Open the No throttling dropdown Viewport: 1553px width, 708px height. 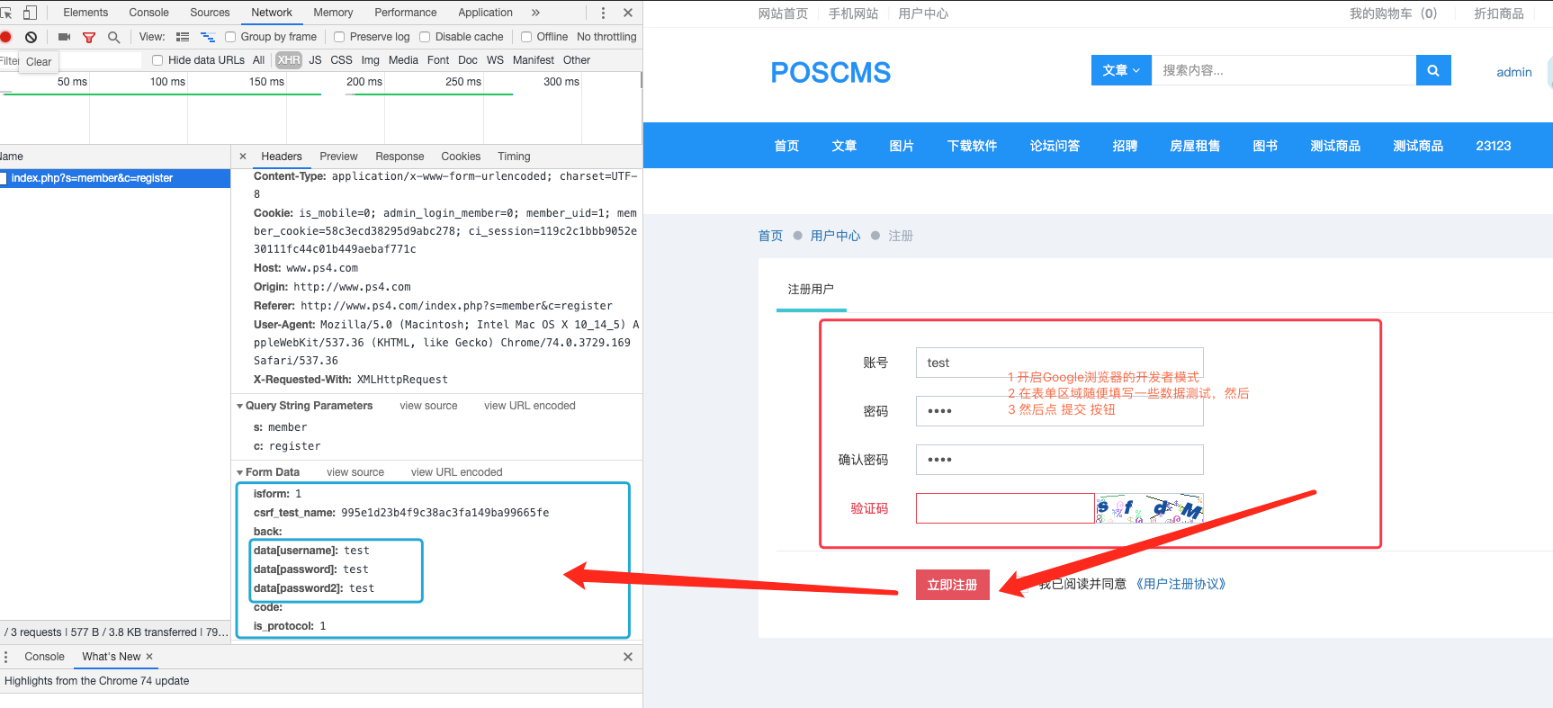[x=606, y=37]
